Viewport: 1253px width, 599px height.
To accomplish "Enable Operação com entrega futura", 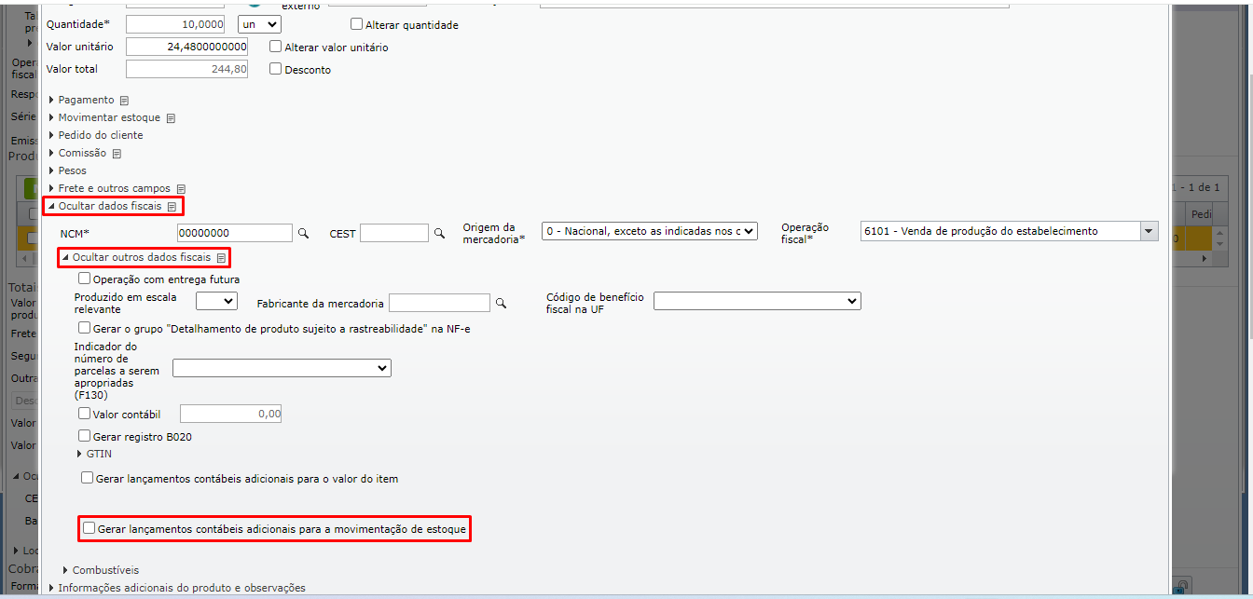I will coord(85,279).
